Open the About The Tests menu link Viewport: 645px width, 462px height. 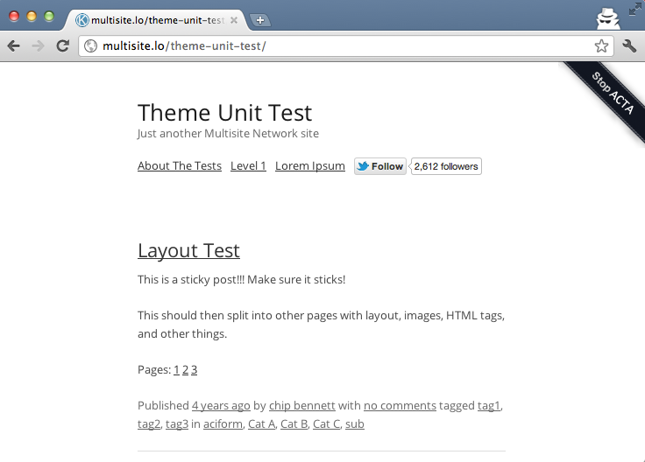point(180,166)
